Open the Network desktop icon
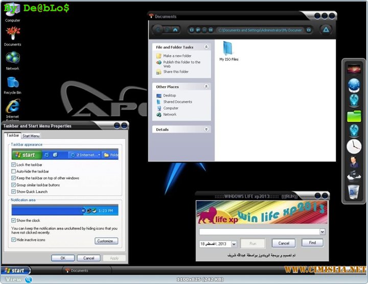 12,58
